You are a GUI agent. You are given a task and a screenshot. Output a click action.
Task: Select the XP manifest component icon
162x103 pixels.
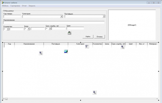pos(69,33)
